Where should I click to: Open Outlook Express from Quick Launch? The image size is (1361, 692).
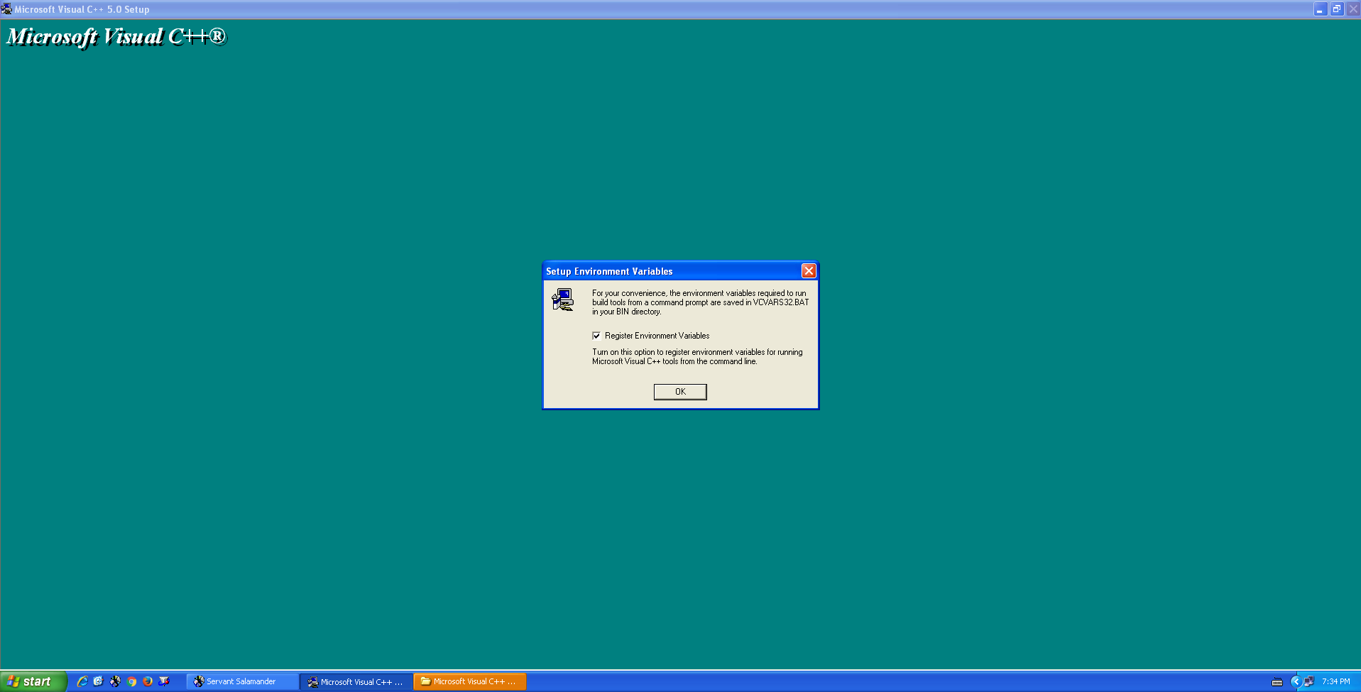[x=99, y=681]
